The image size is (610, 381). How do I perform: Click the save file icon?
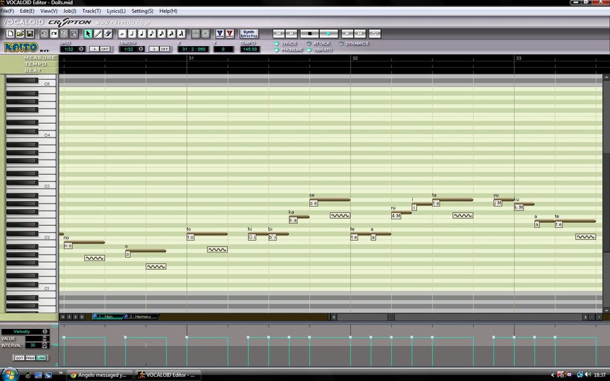30,34
